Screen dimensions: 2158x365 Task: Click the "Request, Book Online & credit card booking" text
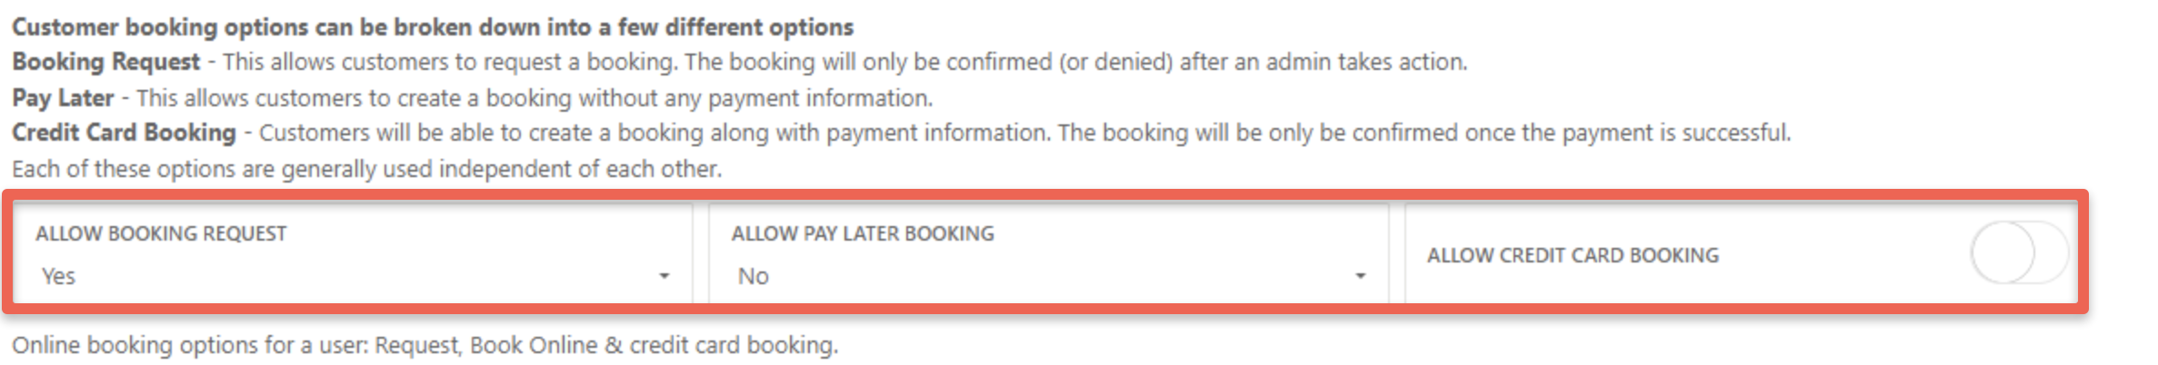tap(605, 345)
